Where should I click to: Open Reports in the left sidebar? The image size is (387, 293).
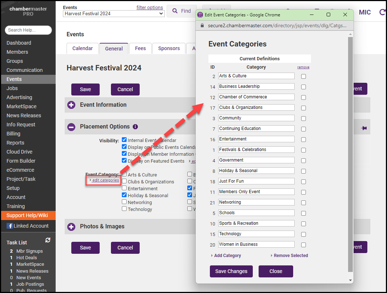tap(15, 143)
